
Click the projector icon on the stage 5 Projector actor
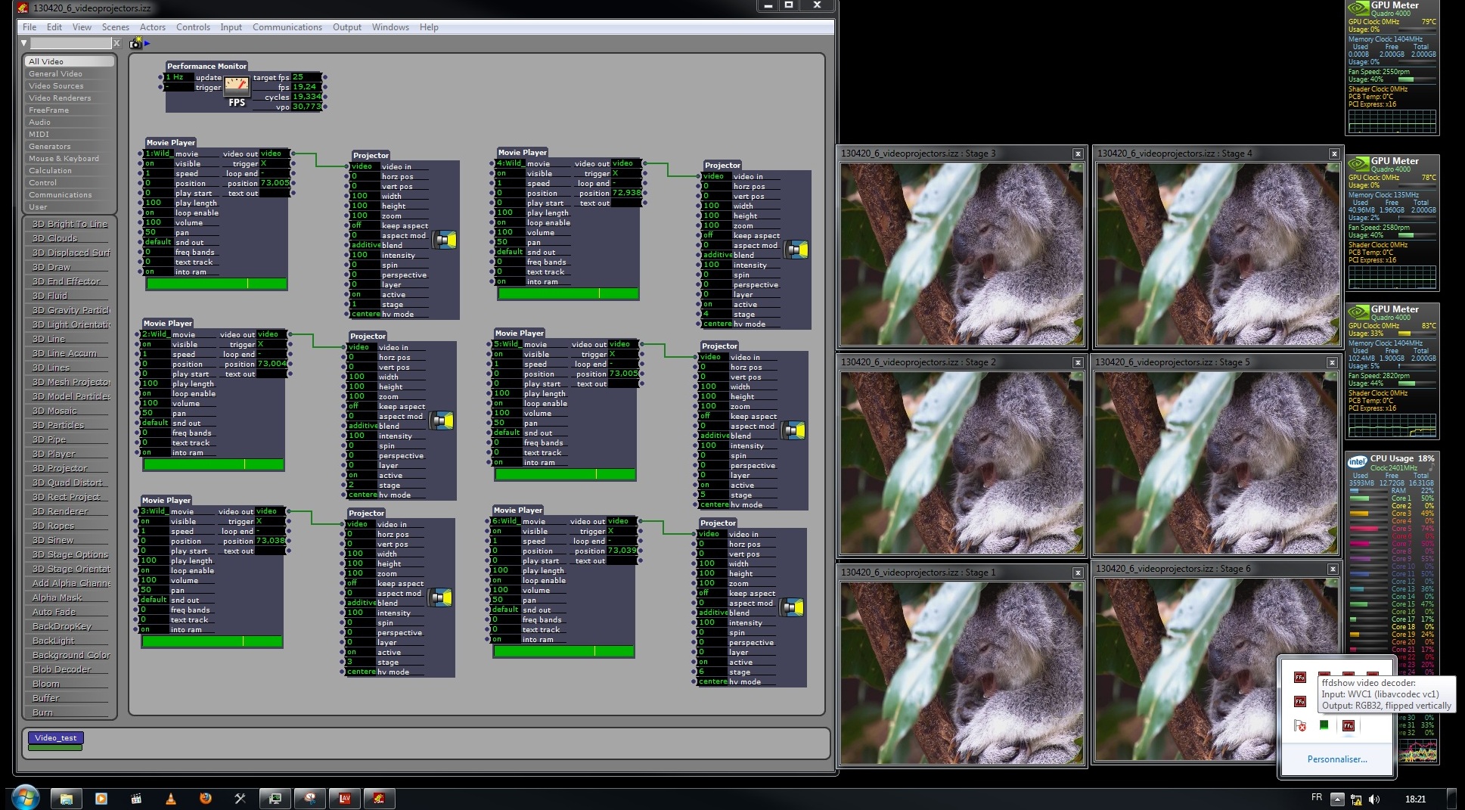click(793, 431)
